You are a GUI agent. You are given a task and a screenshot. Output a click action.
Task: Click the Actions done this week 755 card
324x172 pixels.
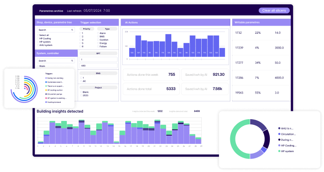click(x=151, y=75)
